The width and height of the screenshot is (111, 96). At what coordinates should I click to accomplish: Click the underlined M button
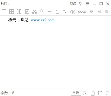99,12
